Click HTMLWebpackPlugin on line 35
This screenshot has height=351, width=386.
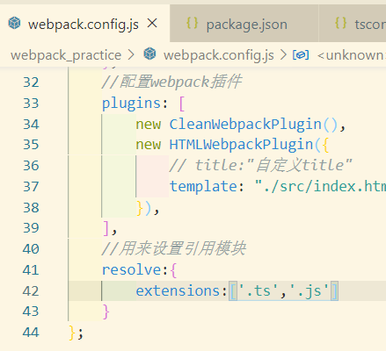(241, 145)
